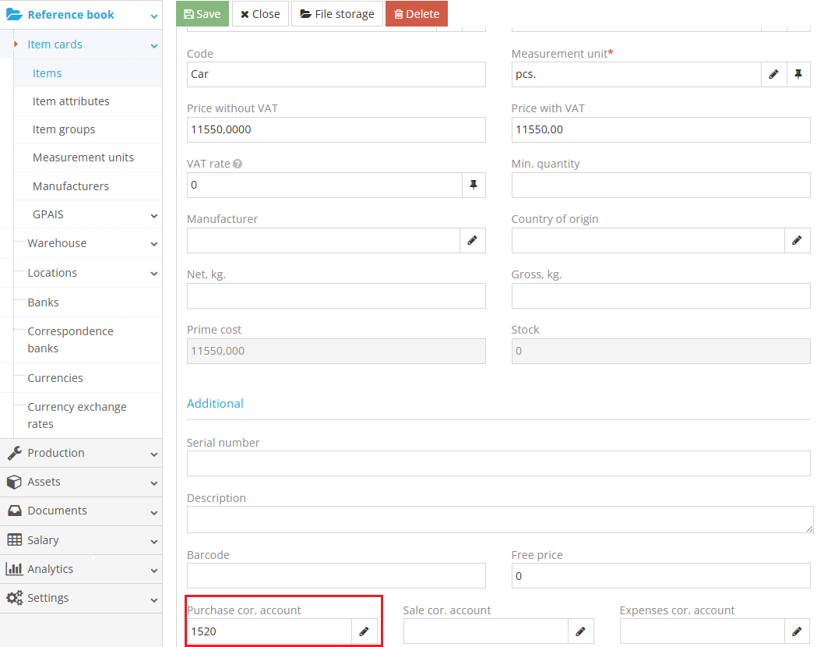Edit Purchase cor. account via pencil icon

364,631
